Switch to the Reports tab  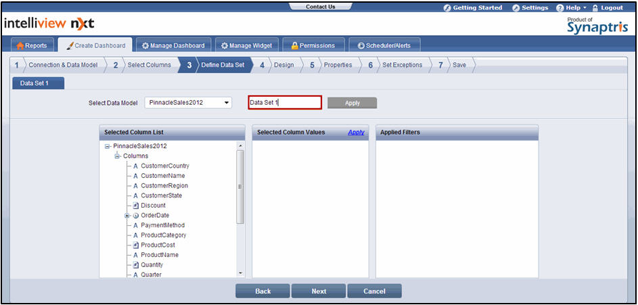click(x=32, y=45)
